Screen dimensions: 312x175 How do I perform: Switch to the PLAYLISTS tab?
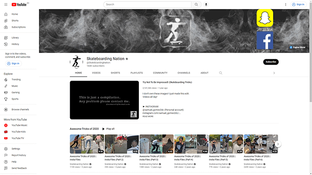point(137,73)
